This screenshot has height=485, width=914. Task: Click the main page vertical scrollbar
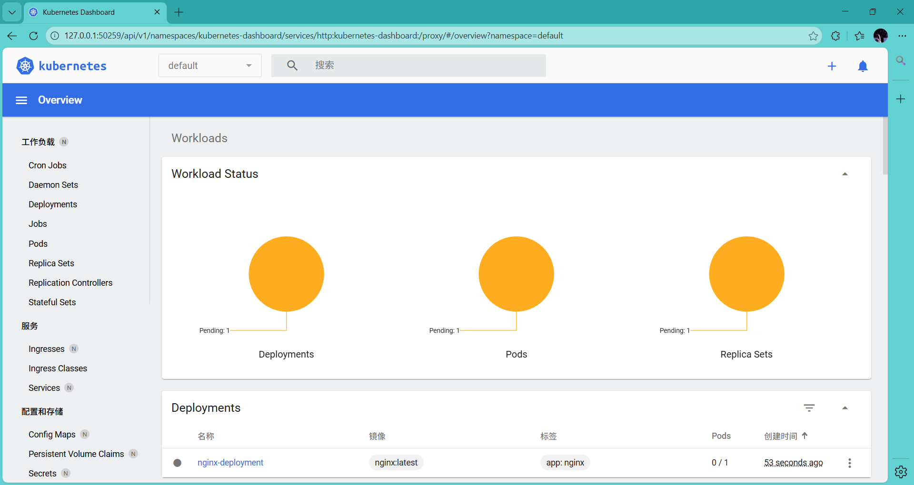point(885,146)
